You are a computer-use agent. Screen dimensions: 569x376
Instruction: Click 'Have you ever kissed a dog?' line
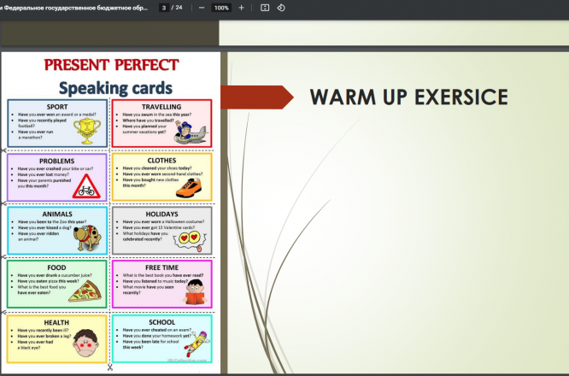point(44,227)
